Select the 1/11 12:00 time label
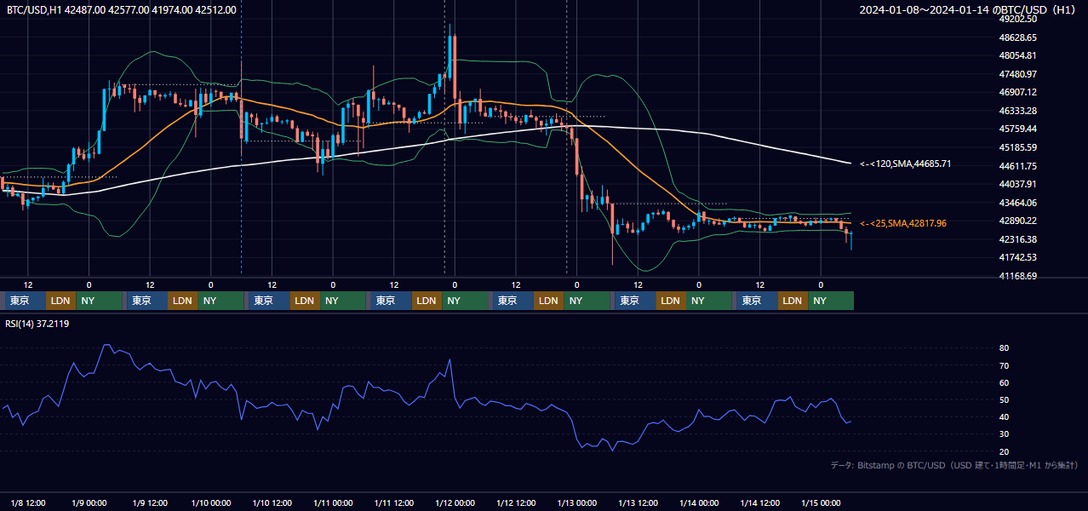The height and width of the screenshot is (511, 1088). (x=393, y=502)
